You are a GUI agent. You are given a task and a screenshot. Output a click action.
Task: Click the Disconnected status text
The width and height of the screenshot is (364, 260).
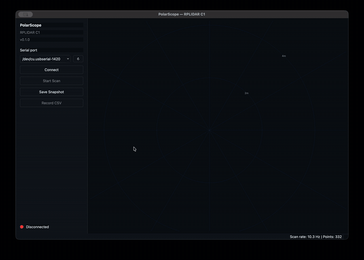click(37, 227)
